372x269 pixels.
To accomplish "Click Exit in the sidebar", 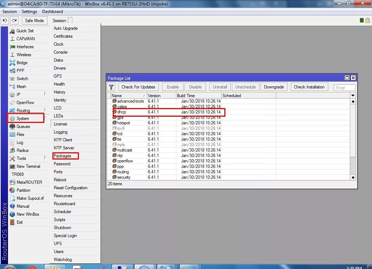I will click(x=28, y=222).
